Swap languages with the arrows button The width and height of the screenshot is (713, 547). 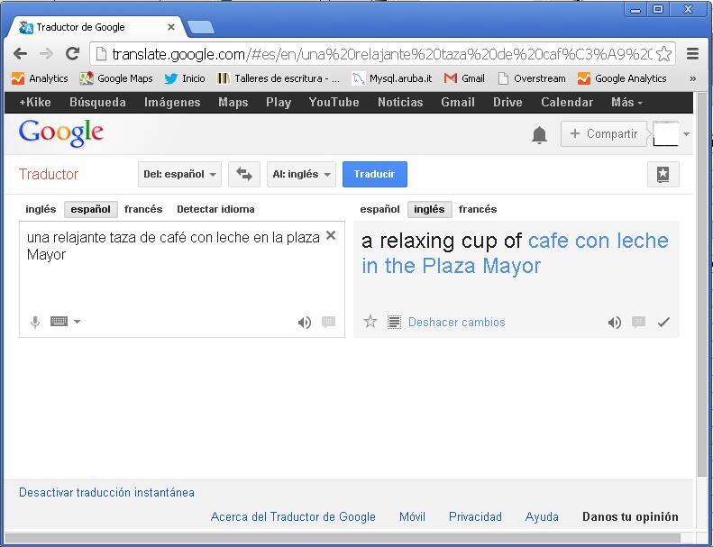click(x=244, y=174)
